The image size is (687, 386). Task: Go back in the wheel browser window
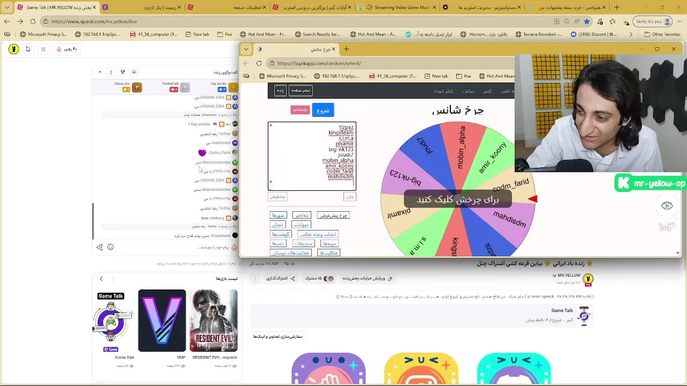tap(246, 63)
